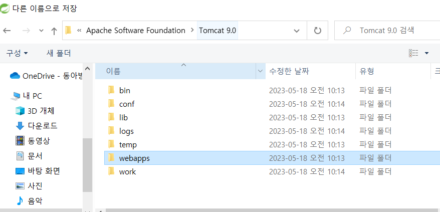
Task: Click the modified date of conf
Action: pyautogui.click(x=307, y=104)
